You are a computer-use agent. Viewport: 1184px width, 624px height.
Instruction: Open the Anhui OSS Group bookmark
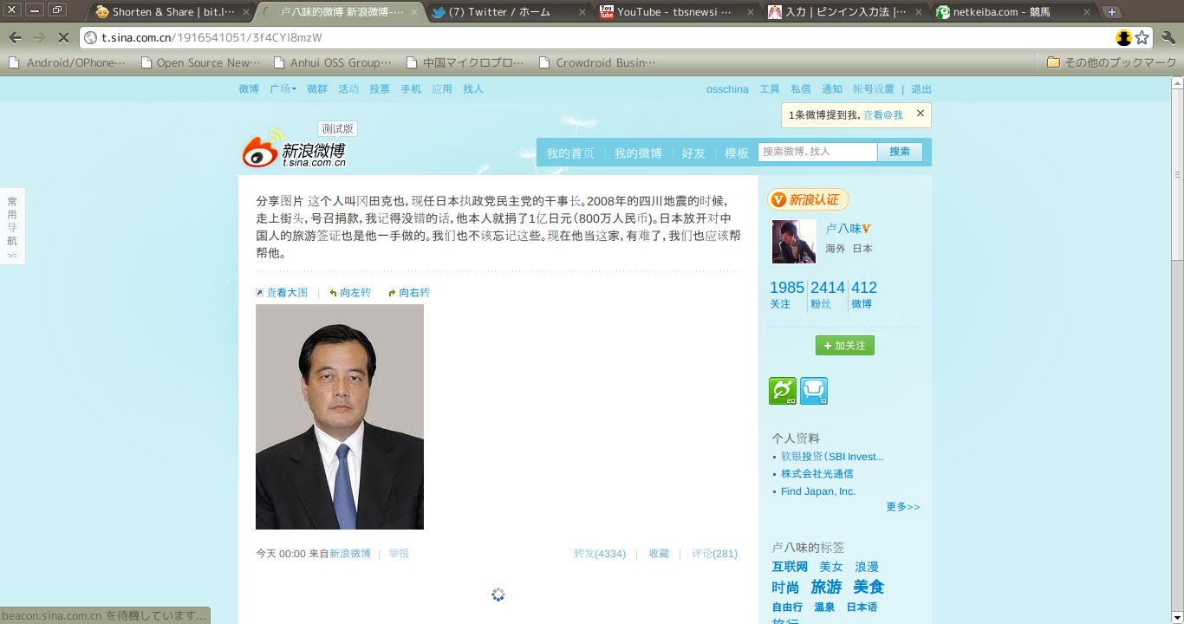(x=333, y=62)
